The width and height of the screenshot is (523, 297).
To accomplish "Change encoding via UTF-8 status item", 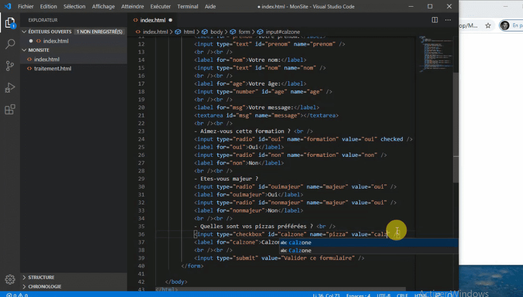I will click(383, 295).
